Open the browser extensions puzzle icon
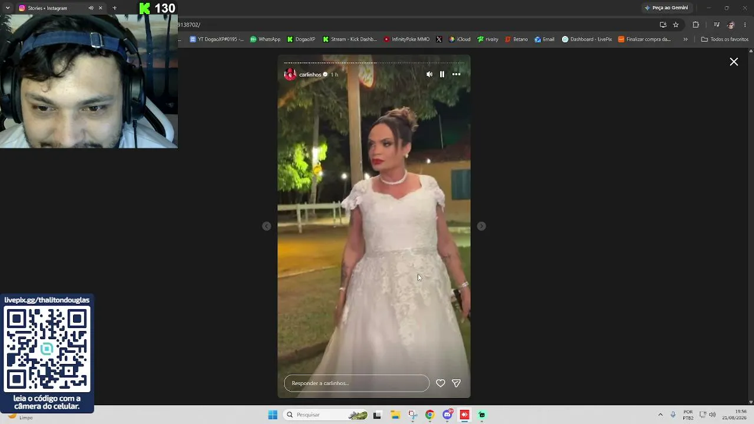The image size is (754, 424). coord(696,25)
